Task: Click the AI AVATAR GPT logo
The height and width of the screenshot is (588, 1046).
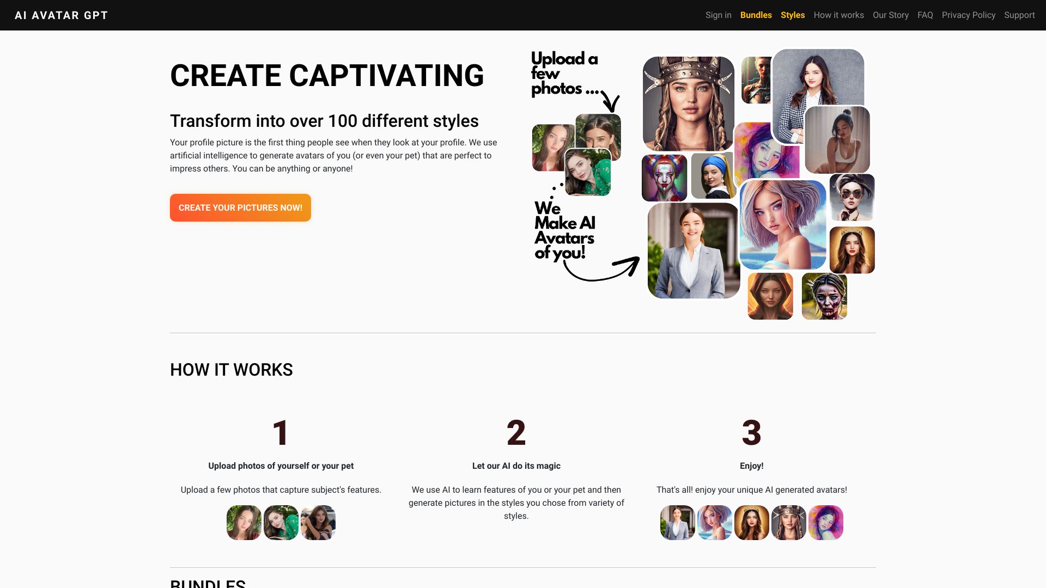Action: coord(60,15)
